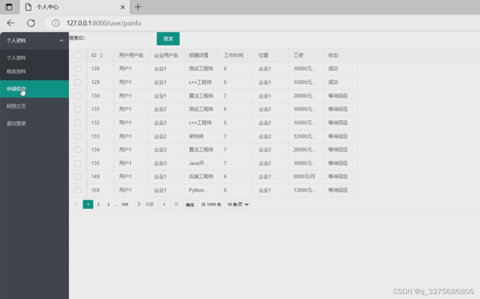Select 回到主页 in the sidebar
This screenshot has width=480, height=299.
(15, 106)
